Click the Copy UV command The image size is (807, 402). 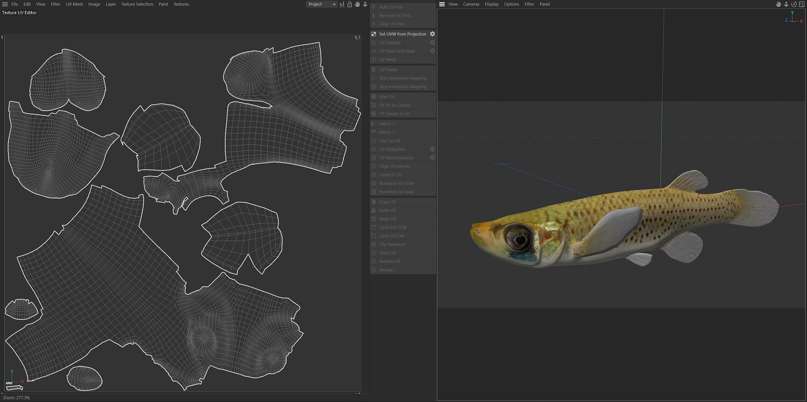click(388, 202)
